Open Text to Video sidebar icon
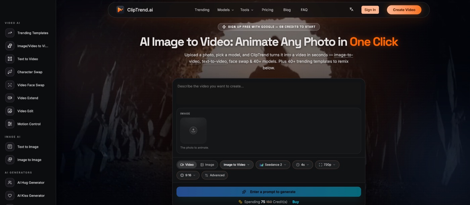This screenshot has width=470, height=205. point(10,59)
